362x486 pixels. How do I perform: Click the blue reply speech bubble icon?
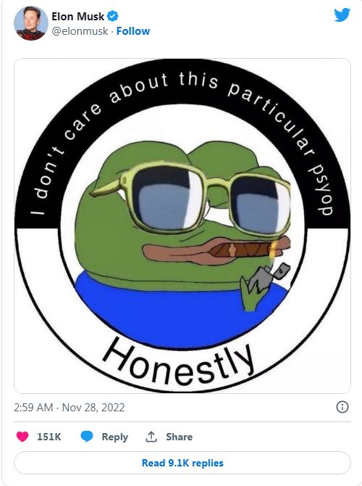coord(87,437)
